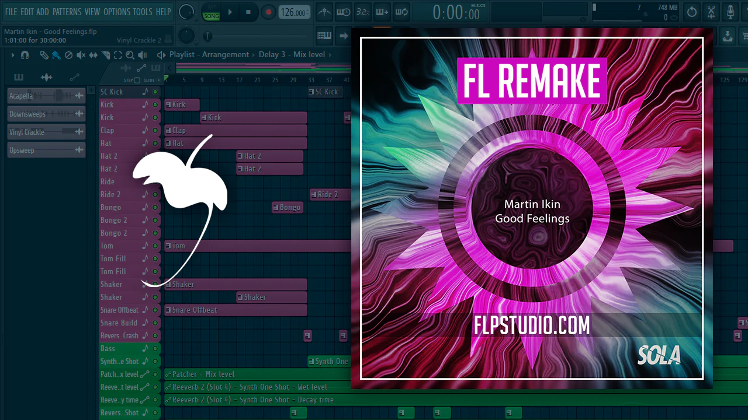Image resolution: width=748 pixels, height=420 pixels.
Task: Select the Slice tool
Action: coord(106,55)
